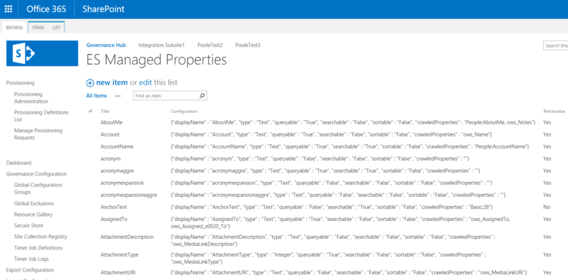Open Secure Store in left navigation
This screenshot has height=280, width=568.
tap(28, 225)
